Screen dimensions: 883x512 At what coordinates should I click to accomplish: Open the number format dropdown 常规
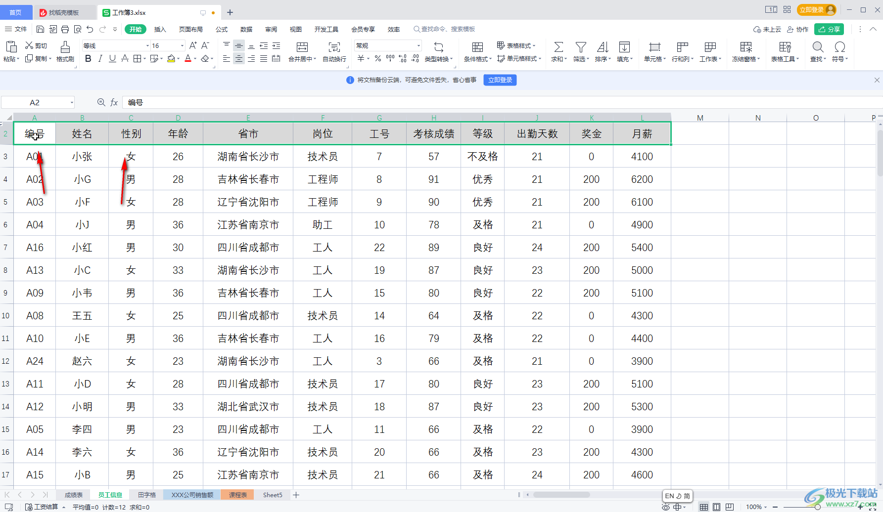pyautogui.click(x=418, y=45)
